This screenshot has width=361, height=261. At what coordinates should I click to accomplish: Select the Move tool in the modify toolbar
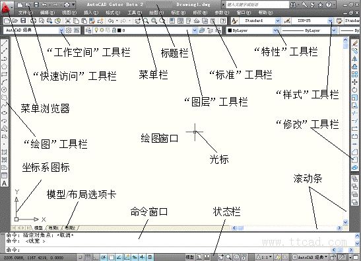(x=355, y=82)
